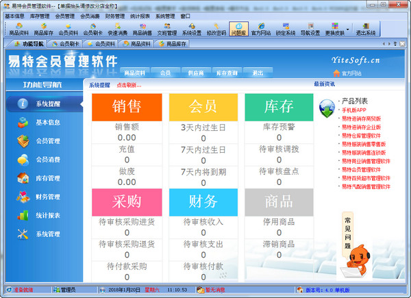Open 商品销售 toolbar icon
The image size is (411, 298).
(x=142, y=29)
